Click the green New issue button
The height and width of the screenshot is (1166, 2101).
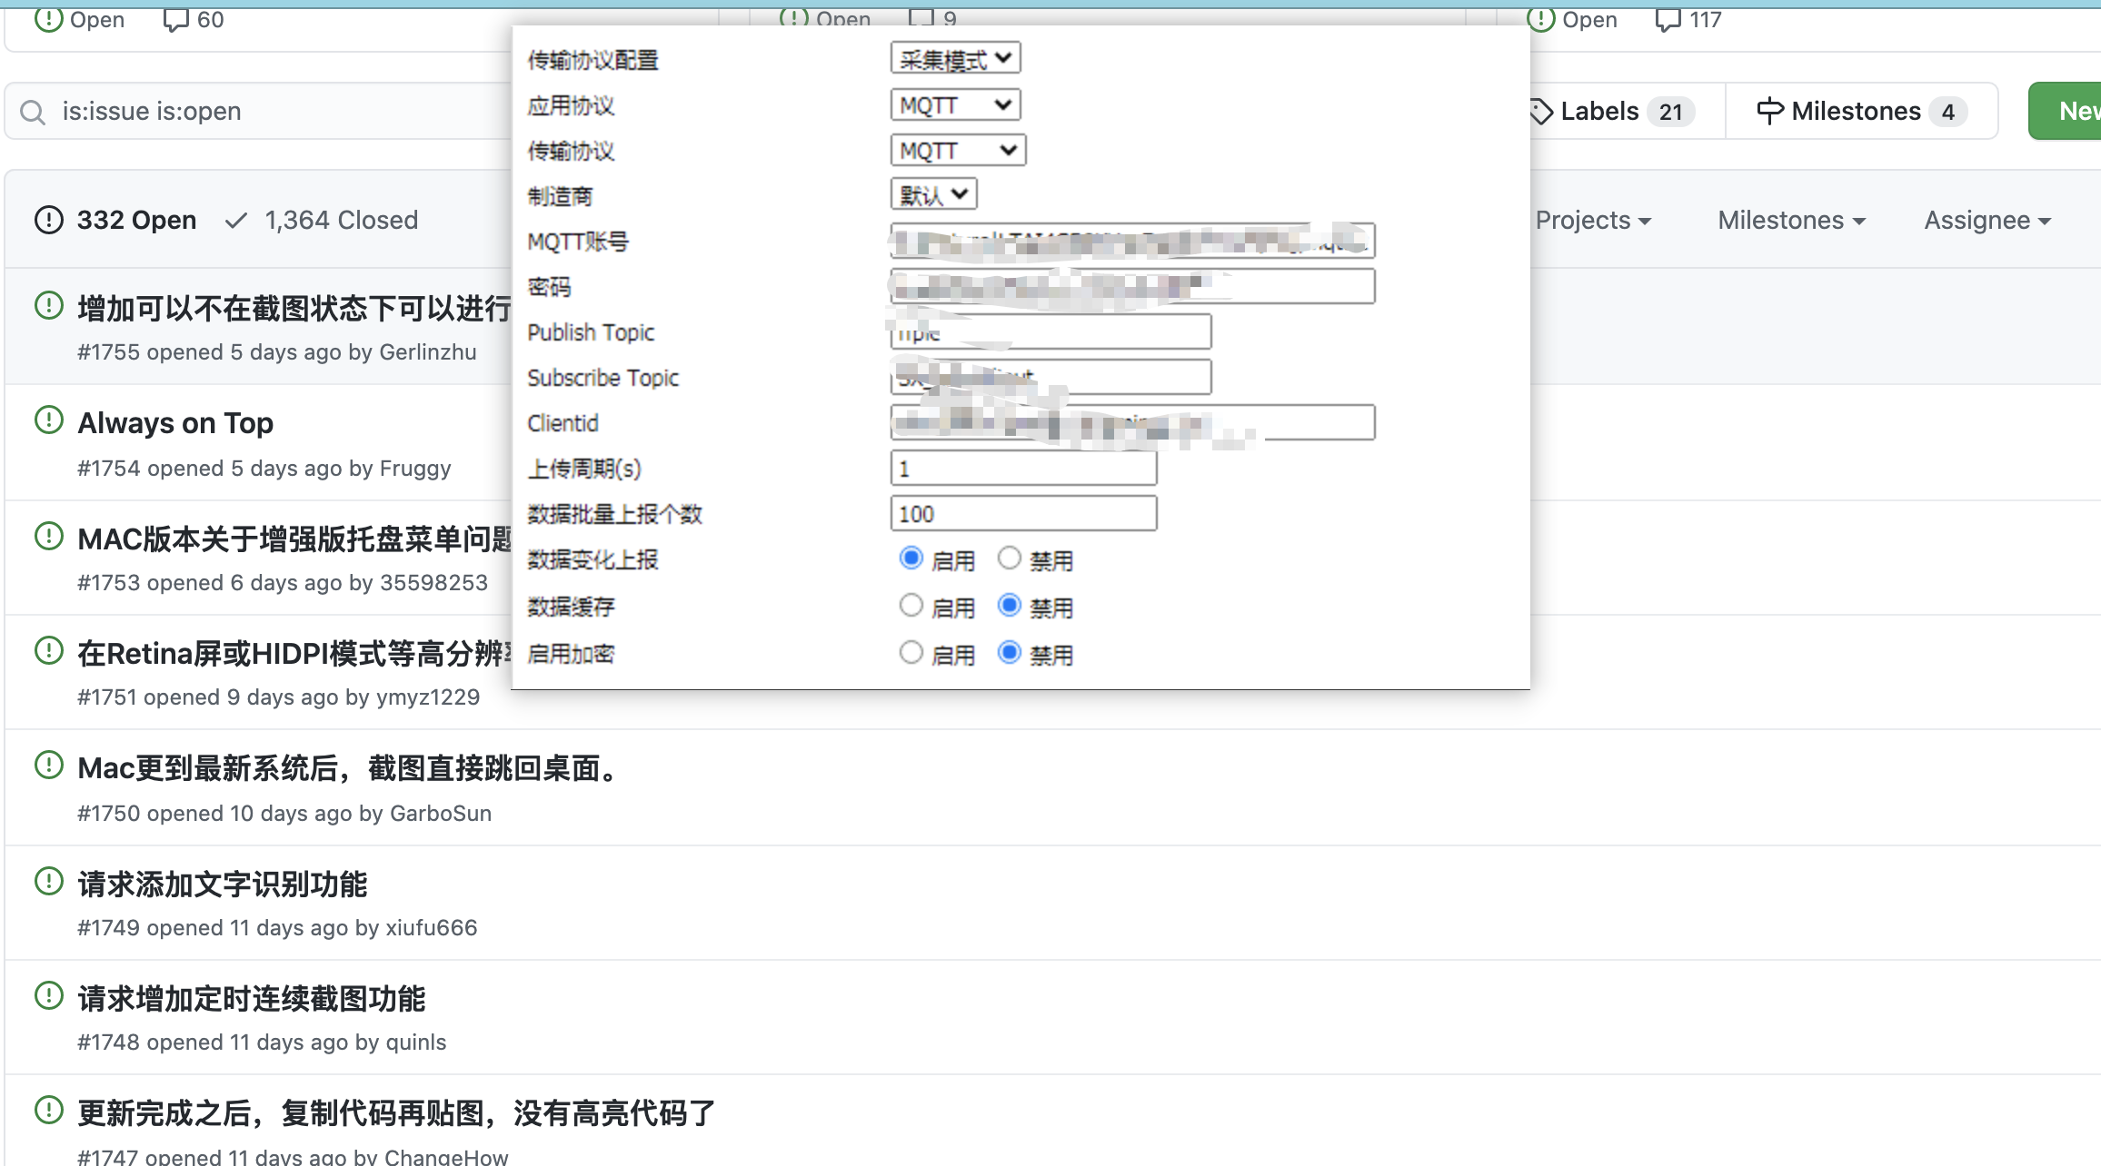pyautogui.click(x=2065, y=112)
